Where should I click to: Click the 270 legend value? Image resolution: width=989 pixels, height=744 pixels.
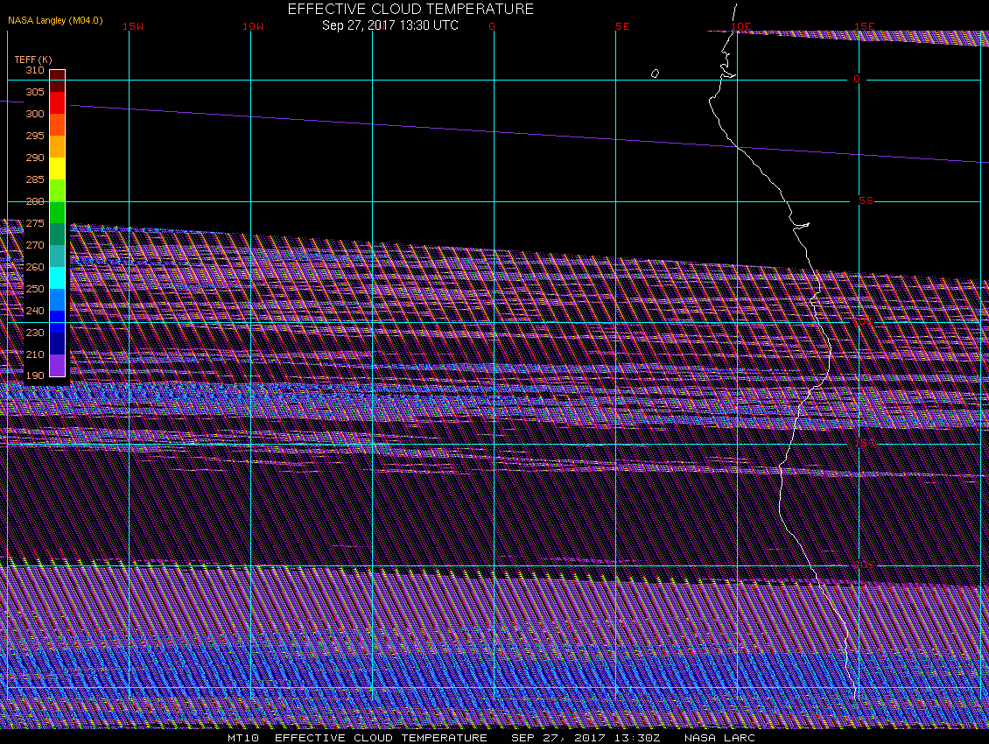[x=35, y=245]
